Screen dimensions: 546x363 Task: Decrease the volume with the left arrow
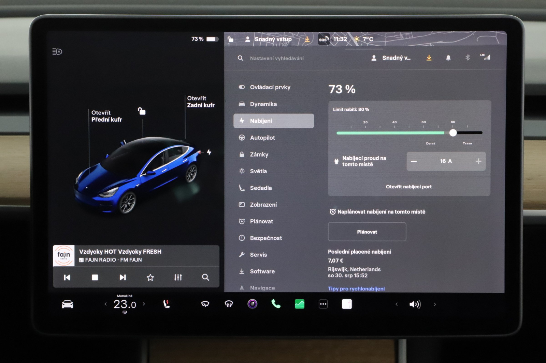click(x=397, y=304)
